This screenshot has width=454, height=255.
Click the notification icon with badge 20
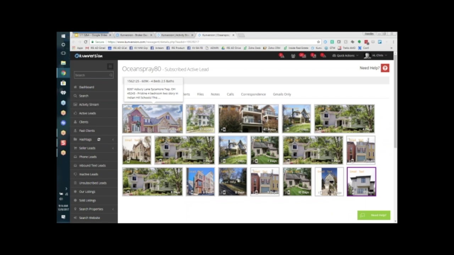coord(302,56)
